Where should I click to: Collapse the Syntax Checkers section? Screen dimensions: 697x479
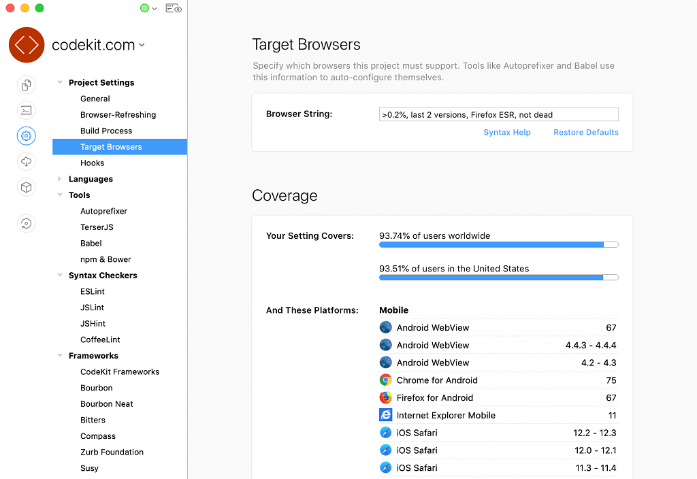coord(60,275)
